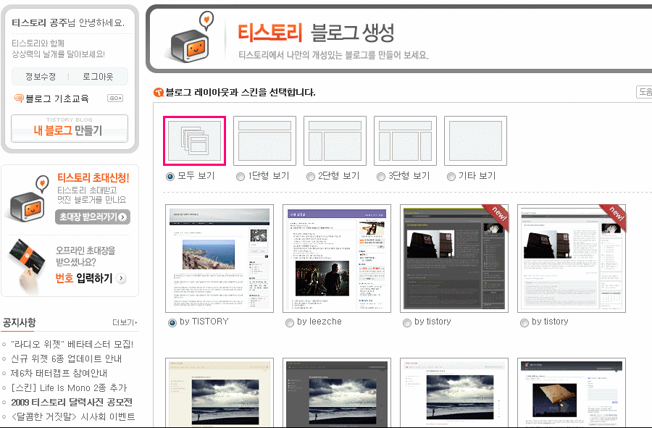The width and height of the screenshot is (652, 428).
Task: Choose the 3단형 보기 radio button
Action: [x=380, y=177]
